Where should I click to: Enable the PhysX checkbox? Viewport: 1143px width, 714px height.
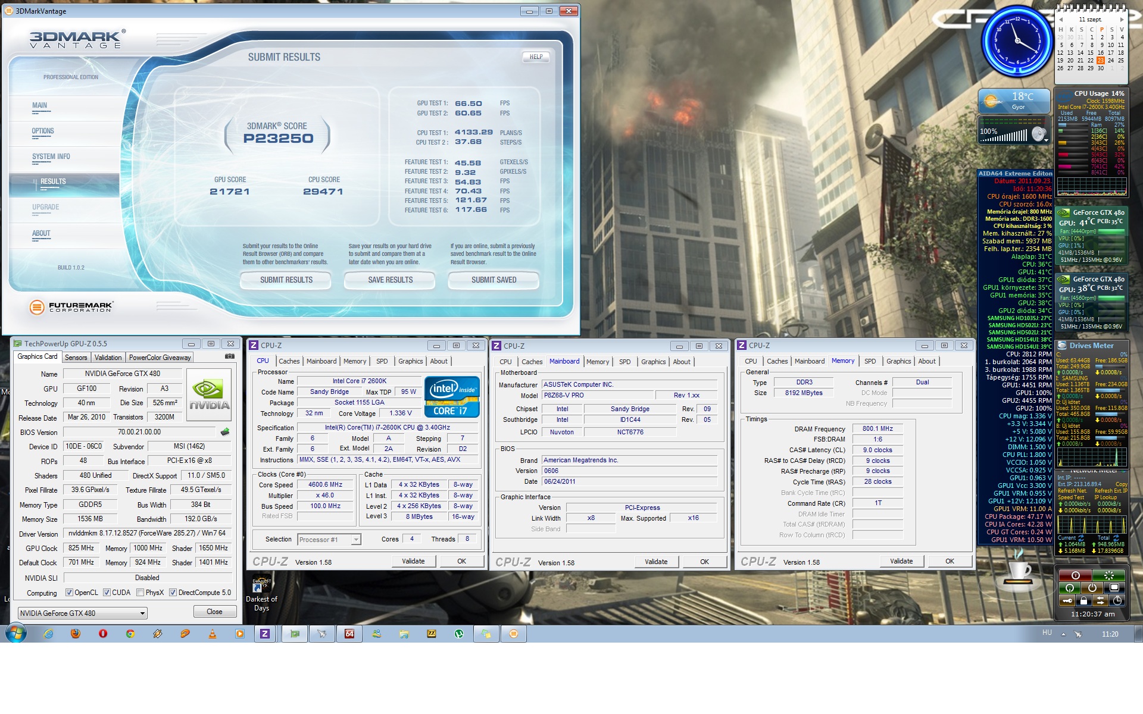pos(140,593)
